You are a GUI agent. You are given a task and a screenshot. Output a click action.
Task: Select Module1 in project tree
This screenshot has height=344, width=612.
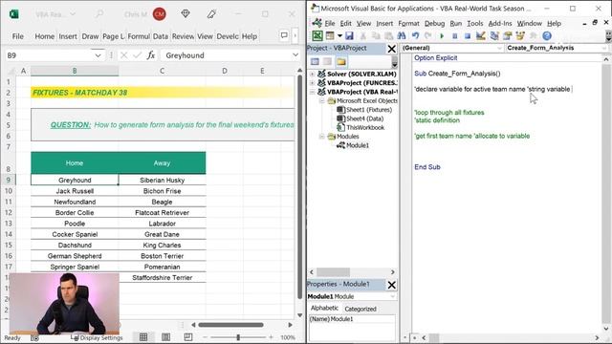[x=353, y=145]
